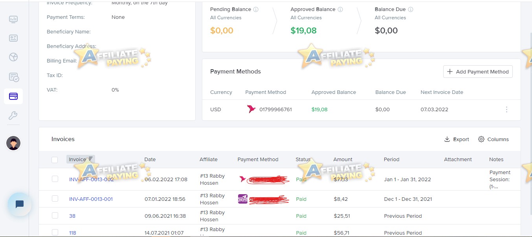Open invoice 38 link
532x237 pixels.
72,216
